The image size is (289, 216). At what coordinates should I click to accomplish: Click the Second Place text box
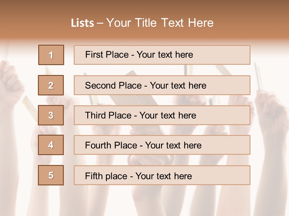162,85
